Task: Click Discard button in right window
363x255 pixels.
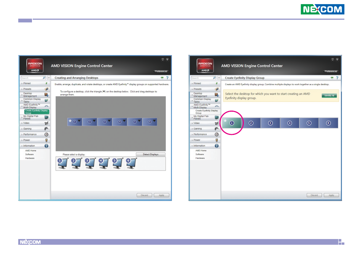Action: point(314,195)
